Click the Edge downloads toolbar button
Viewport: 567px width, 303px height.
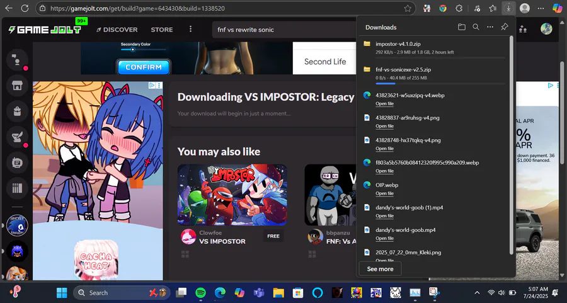pyautogui.click(x=508, y=8)
